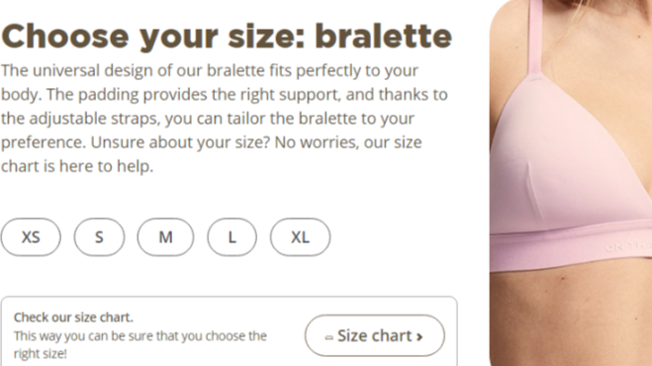Select size L

tap(233, 237)
